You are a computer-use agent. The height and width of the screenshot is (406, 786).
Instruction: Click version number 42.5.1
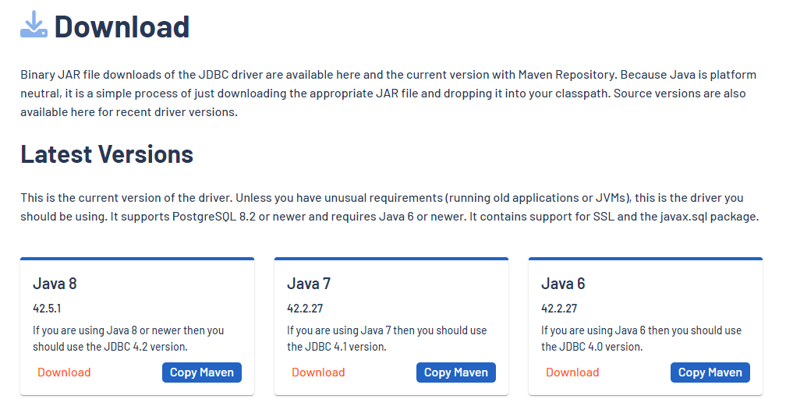pyautogui.click(x=47, y=308)
